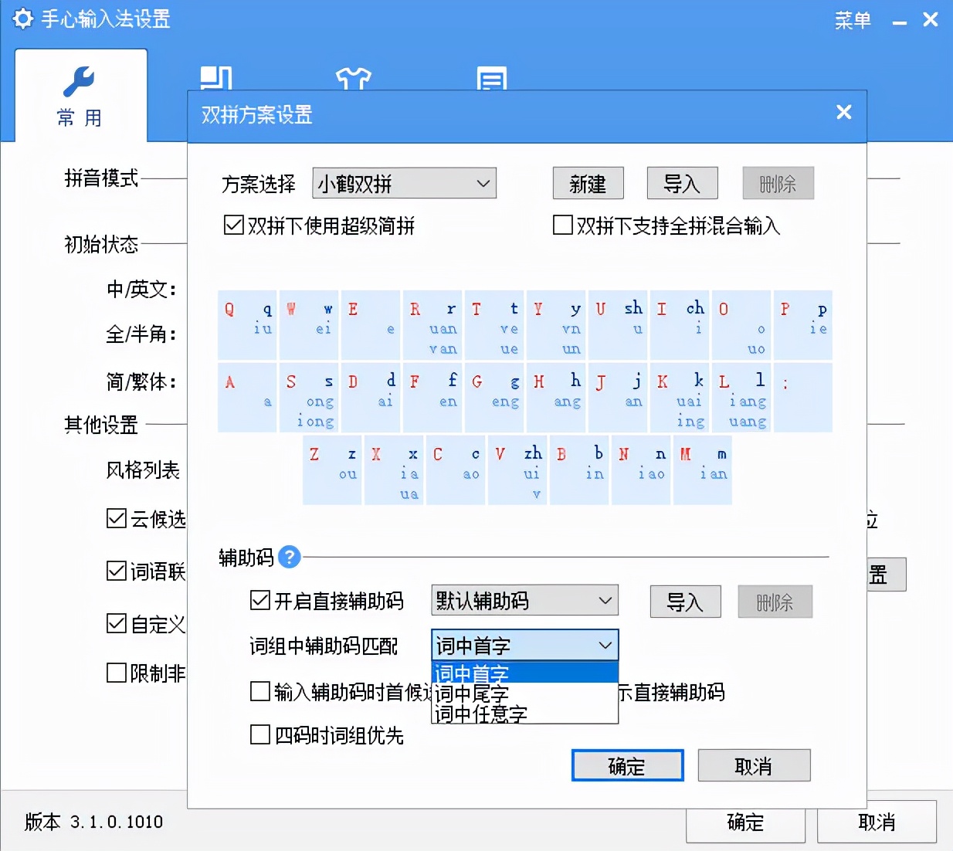Viewport: 953px width, 851px height.
Task: Click the question mark help icon beside 辅助码
Action: (289, 558)
